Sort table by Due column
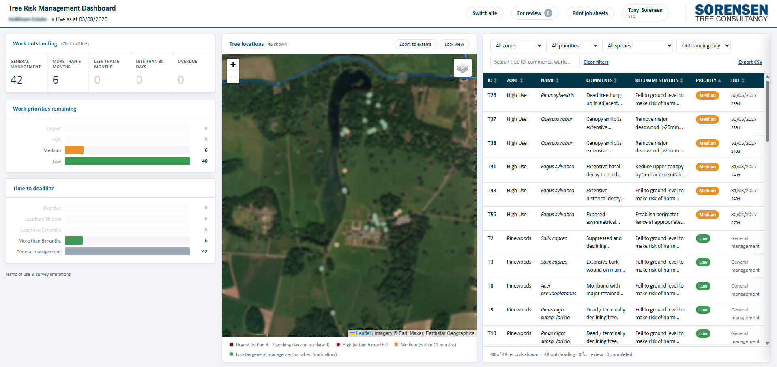The image size is (777, 367). tap(738, 80)
